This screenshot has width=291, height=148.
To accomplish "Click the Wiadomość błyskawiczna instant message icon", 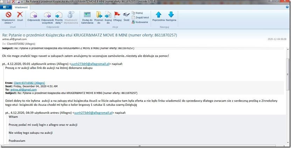I will coord(71,15).
